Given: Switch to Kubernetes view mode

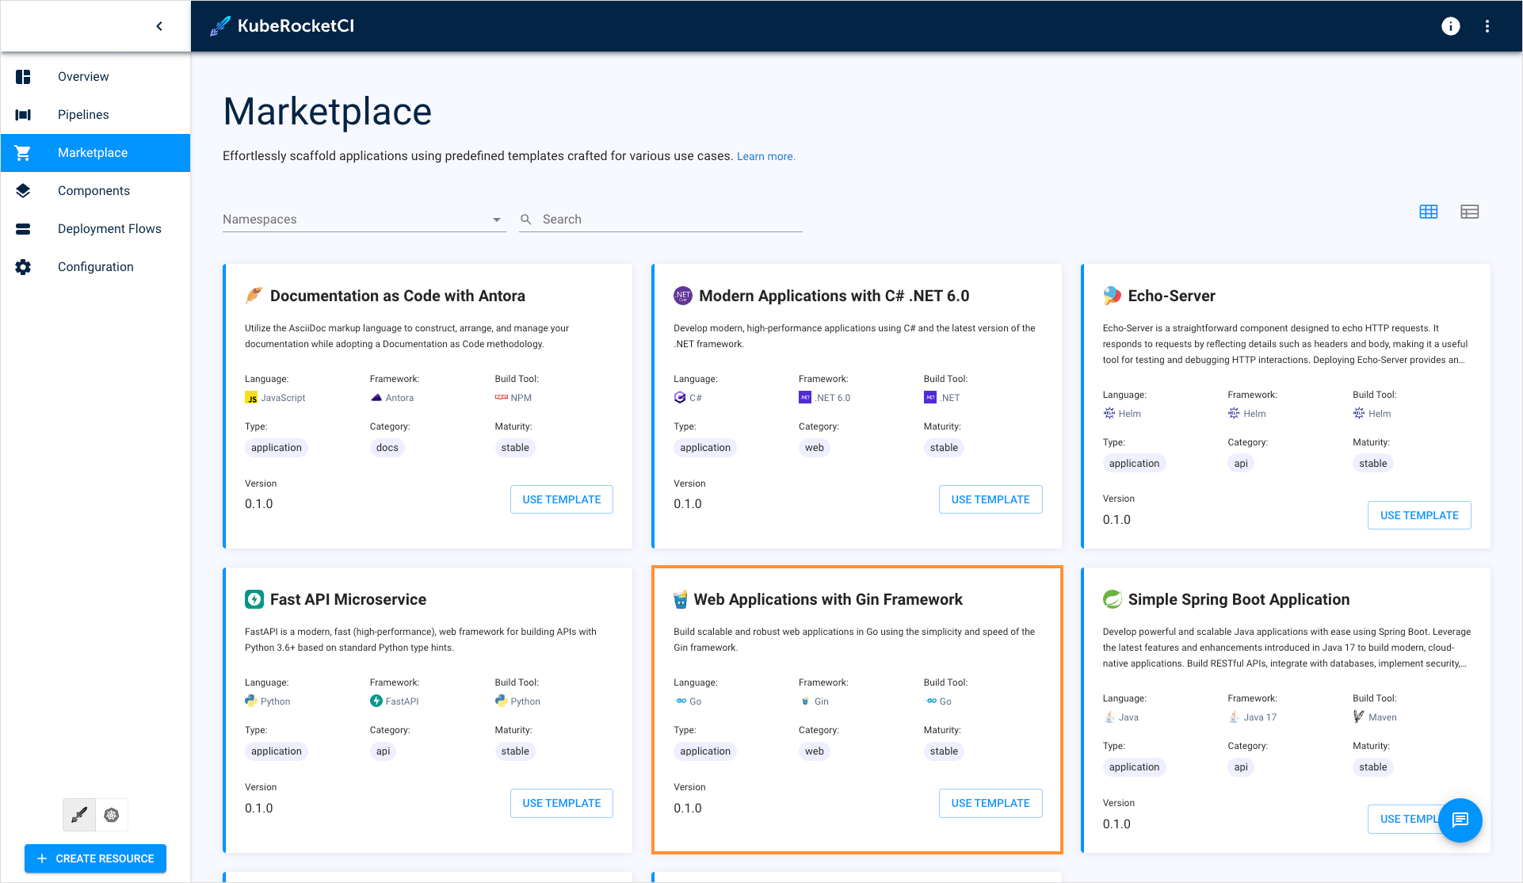Looking at the screenshot, I should (x=112, y=814).
